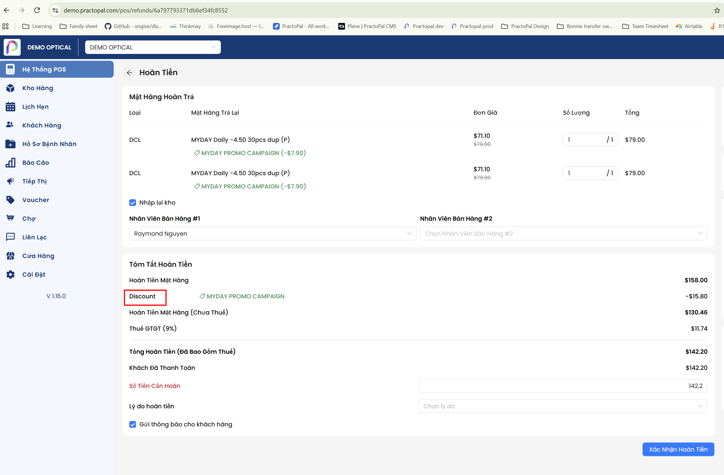Click the '$11.74' tax amount
This screenshot has width=724, height=475.
[x=699, y=329]
